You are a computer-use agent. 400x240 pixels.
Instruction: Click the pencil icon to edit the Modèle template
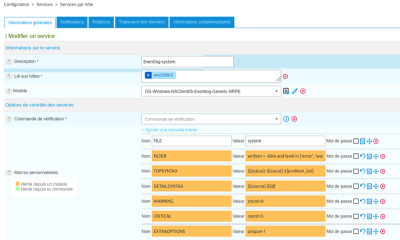coord(294,91)
